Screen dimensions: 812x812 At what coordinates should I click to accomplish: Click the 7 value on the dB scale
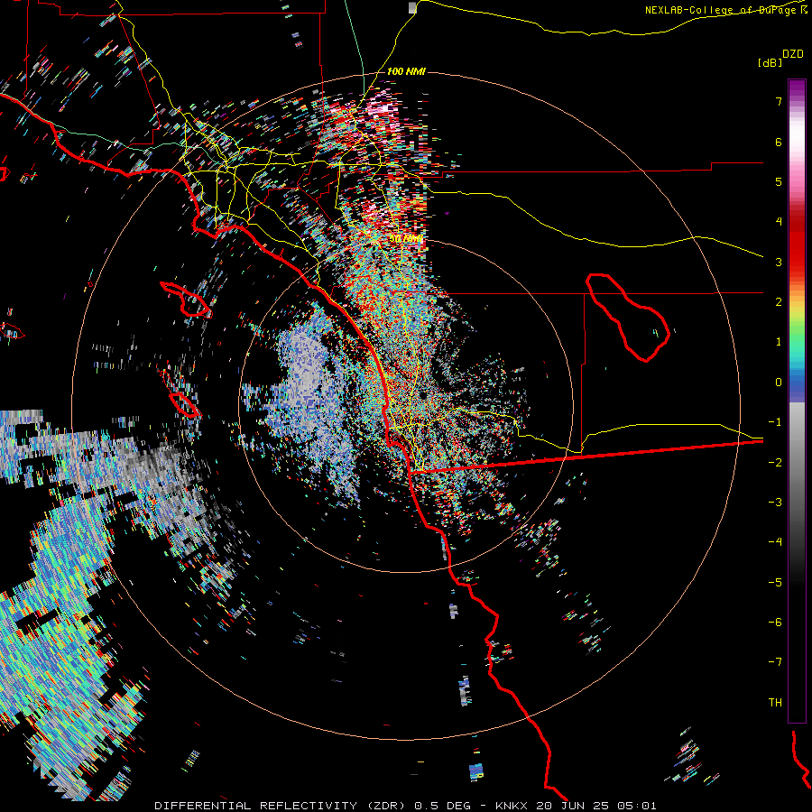pos(779,101)
